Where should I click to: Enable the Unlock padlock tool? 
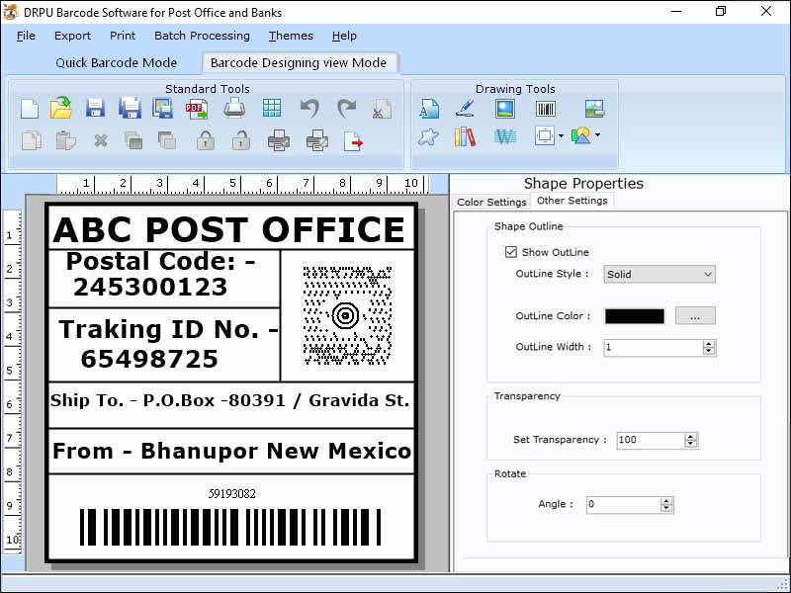tap(240, 140)
